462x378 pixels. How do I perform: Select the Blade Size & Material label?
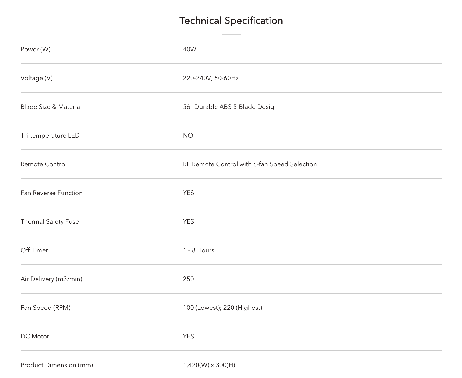(x=51, y=107)
